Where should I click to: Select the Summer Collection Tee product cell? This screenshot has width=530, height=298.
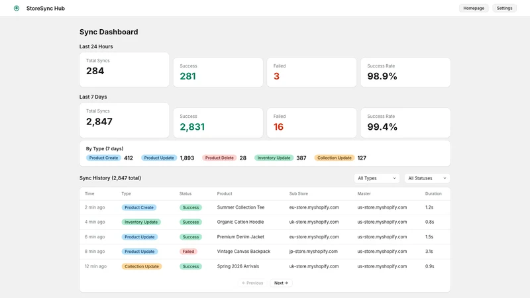coord(240,207)
